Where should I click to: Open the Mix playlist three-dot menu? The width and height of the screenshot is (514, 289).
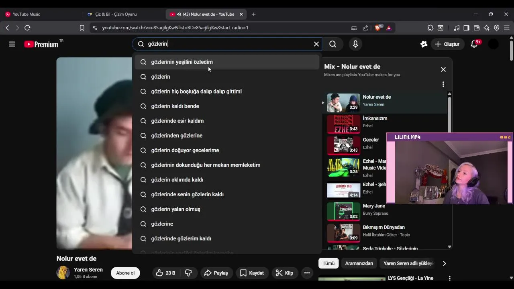[443, 84]
